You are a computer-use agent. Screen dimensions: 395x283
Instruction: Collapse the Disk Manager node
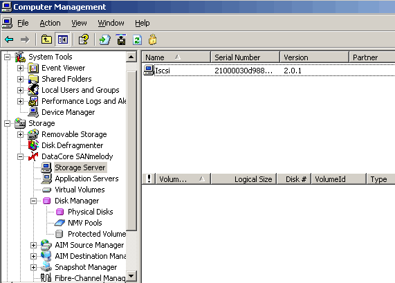(33, 201)
